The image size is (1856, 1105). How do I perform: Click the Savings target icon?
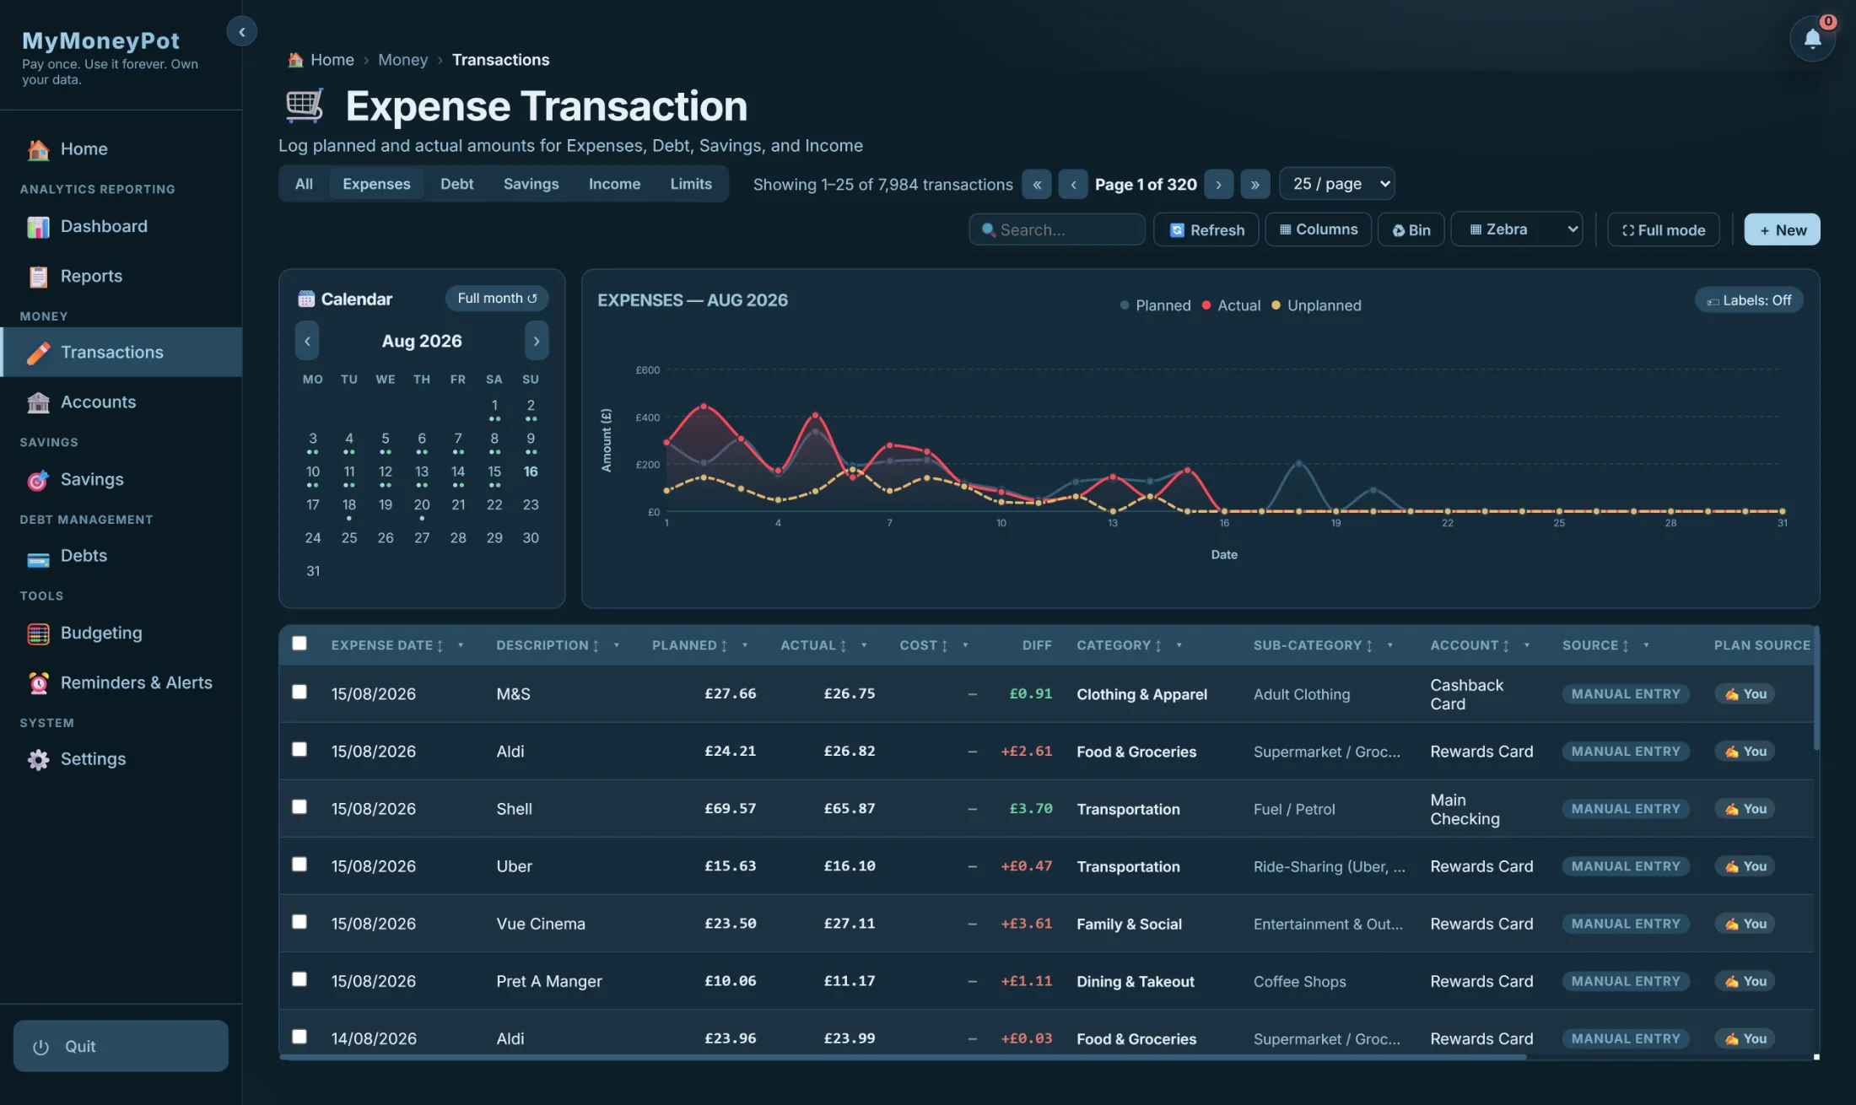point(38,480)
